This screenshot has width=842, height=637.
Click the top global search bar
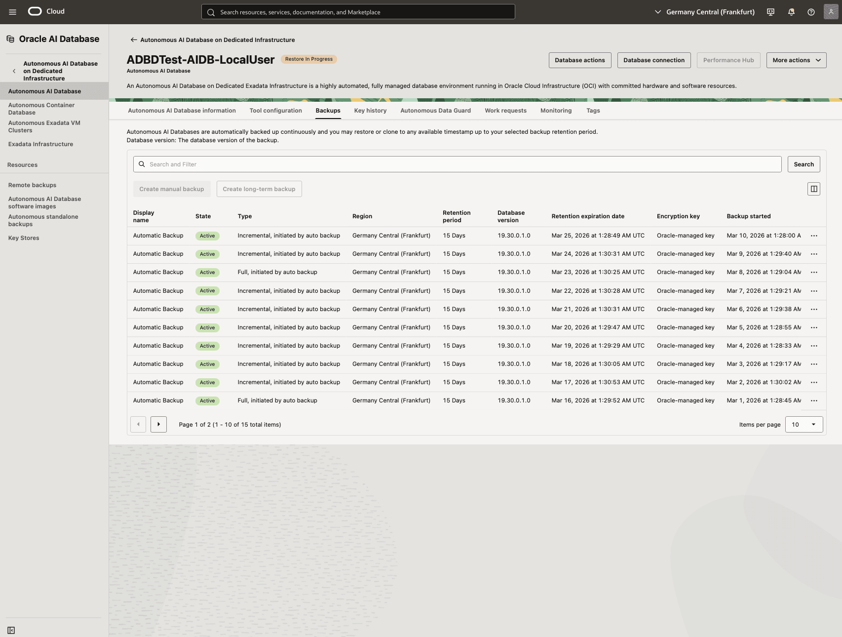pos(358,12)
